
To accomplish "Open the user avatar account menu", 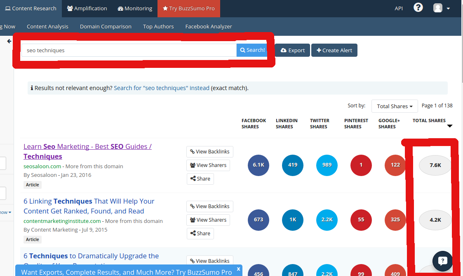I will click(x=441, y=8).
